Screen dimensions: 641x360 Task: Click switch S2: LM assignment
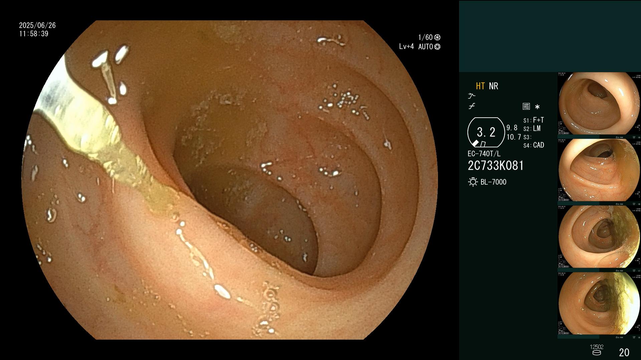(532, 129)
